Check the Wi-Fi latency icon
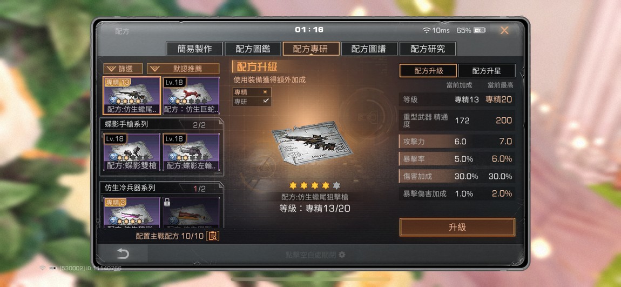 tap(426, 30)
